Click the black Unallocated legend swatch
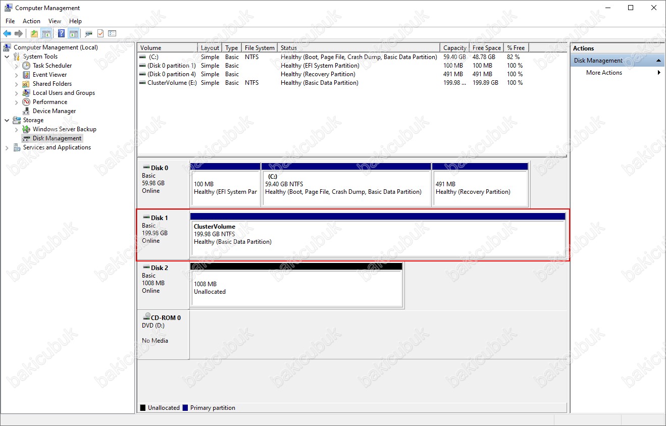Viewport: 666px width, 426px height. 143,408
